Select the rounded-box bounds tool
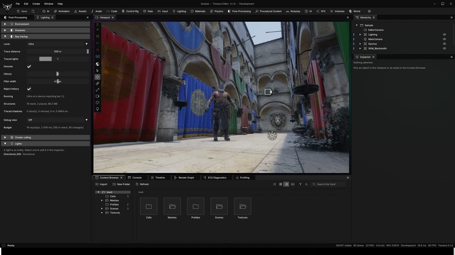Viewport: 455px width, 255px height. (97, 96)
